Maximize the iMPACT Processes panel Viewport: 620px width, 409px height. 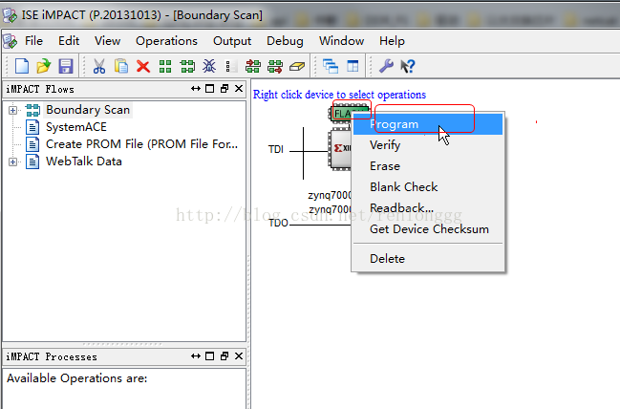click(x=210, y=356)
